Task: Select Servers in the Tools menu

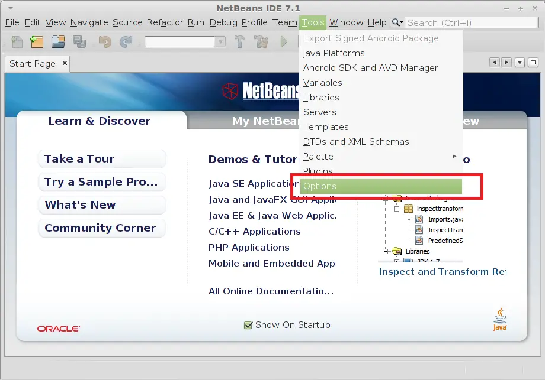Action: click(381, 112)
